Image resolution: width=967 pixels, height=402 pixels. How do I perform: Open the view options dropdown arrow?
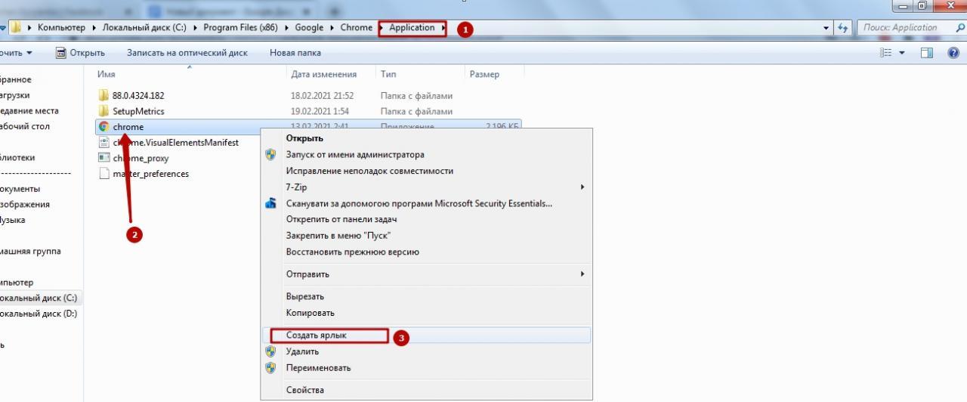tap(902, 53)
